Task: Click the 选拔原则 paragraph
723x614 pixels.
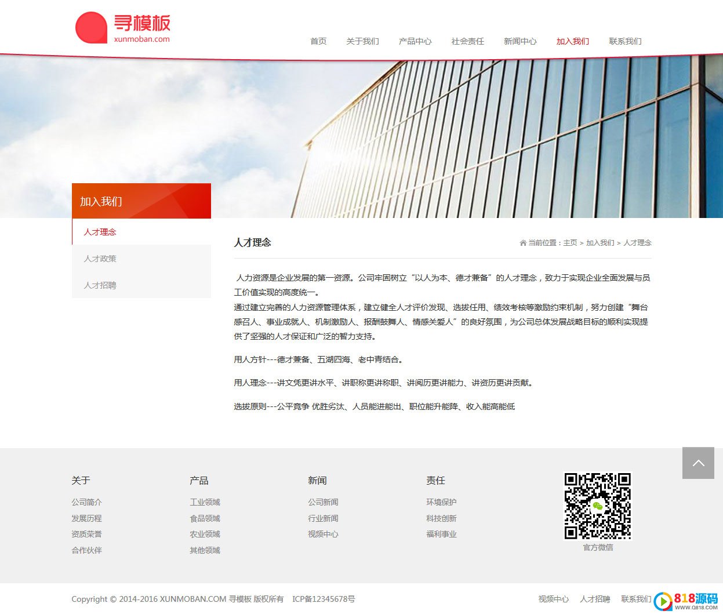Action: pos(374,406)
